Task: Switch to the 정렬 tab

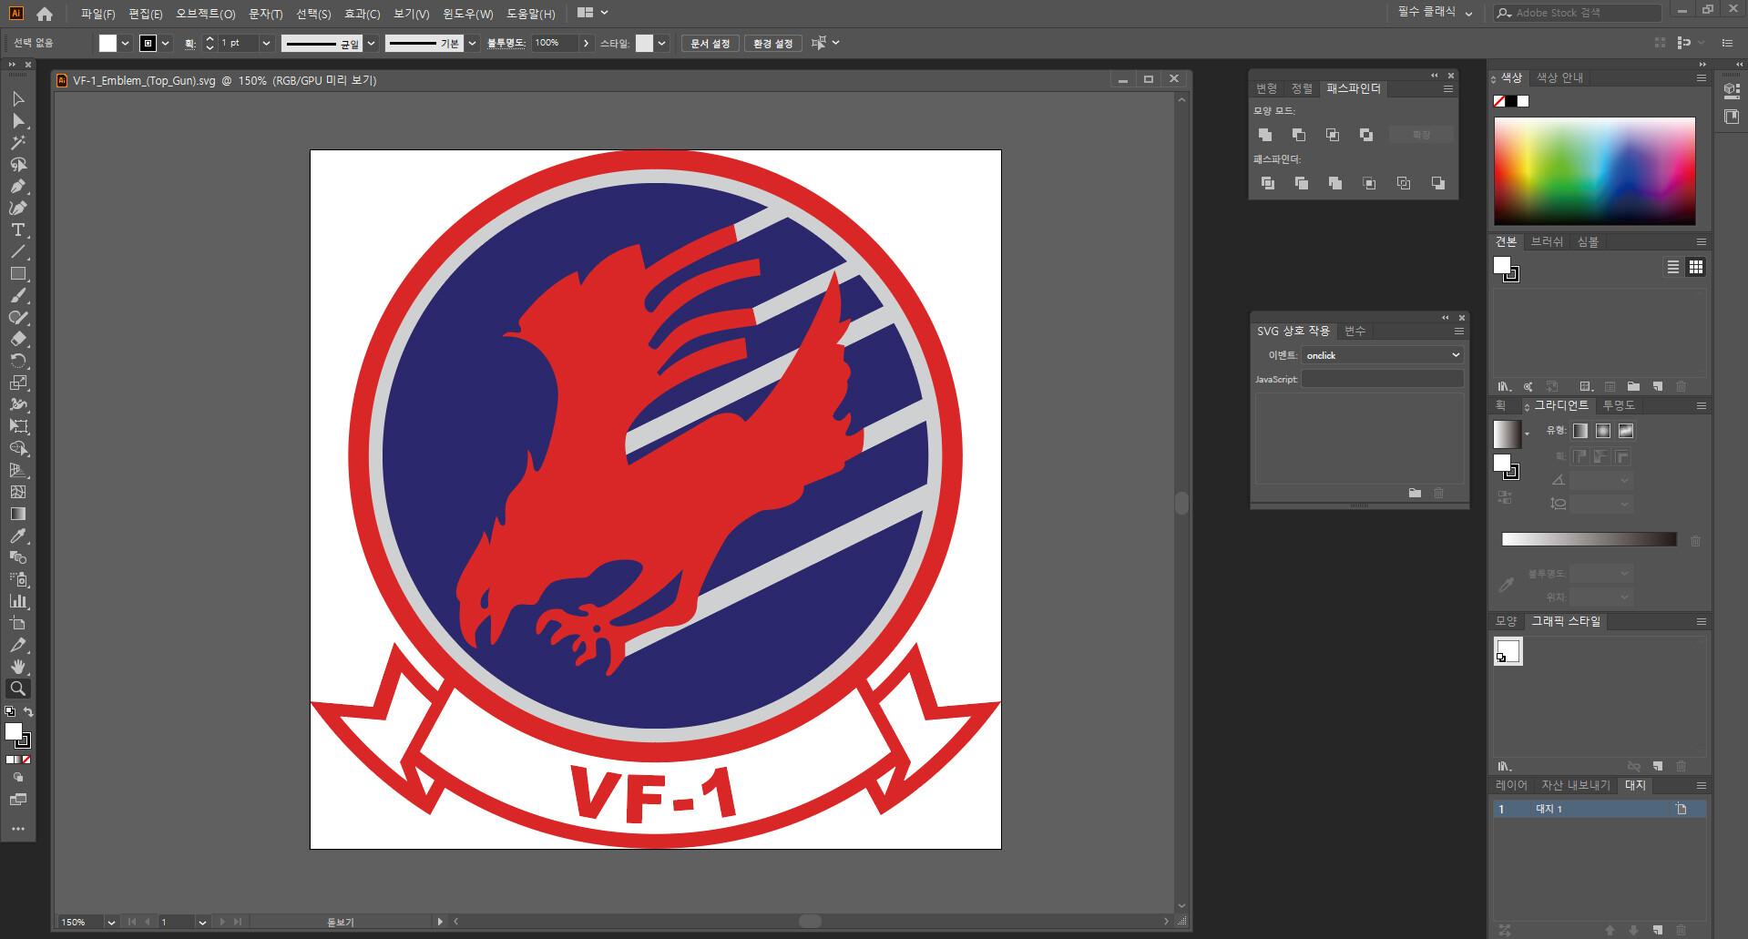Action: [x=1302, y=88]
